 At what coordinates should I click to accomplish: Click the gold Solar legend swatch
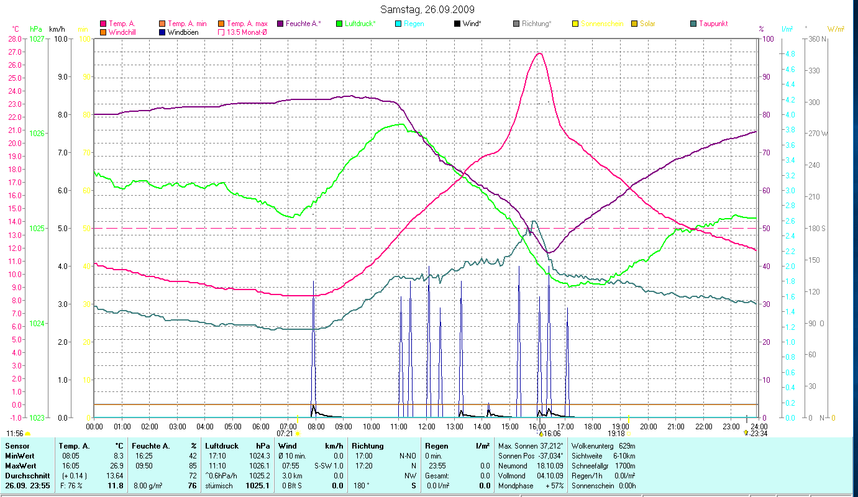coord(634,24)
